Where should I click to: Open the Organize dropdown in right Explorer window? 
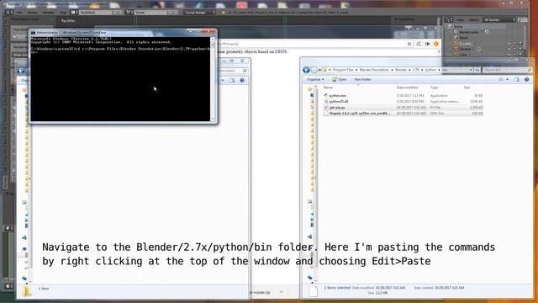[315, 79]
